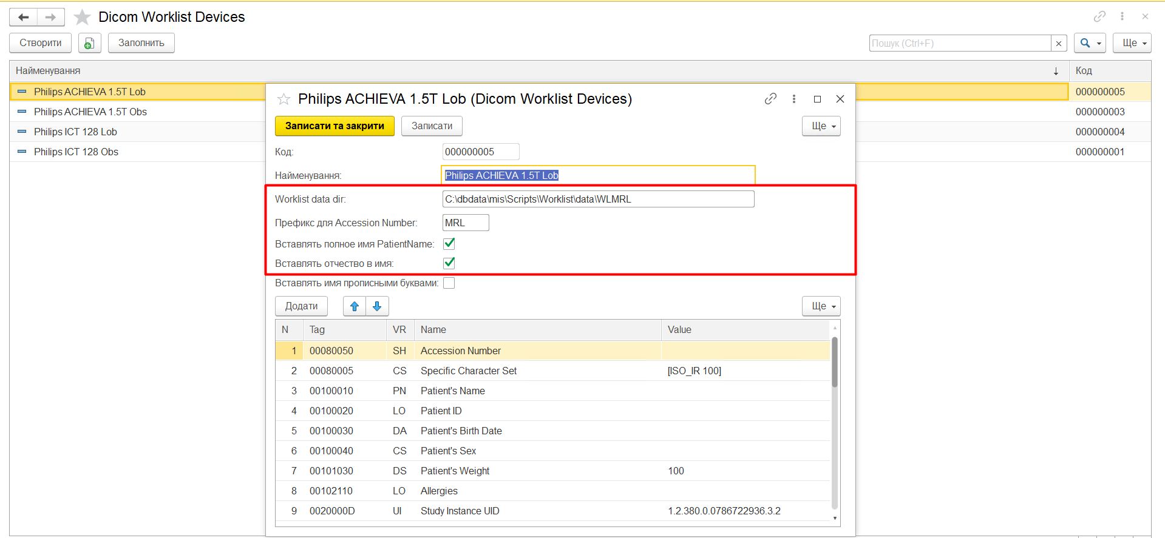Image resolution: width=1165 pixels, height=538 pixels.
Task: Click the tag table vertical scrollbar
Action: [835, 364]
